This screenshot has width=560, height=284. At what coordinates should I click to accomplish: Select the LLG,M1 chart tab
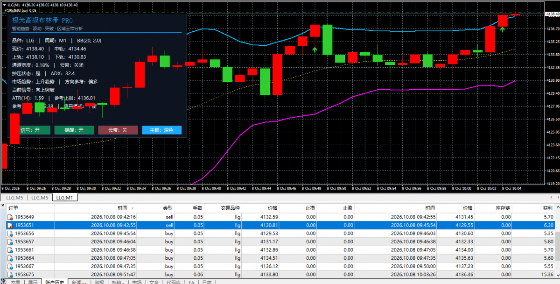tap(64, 198)
